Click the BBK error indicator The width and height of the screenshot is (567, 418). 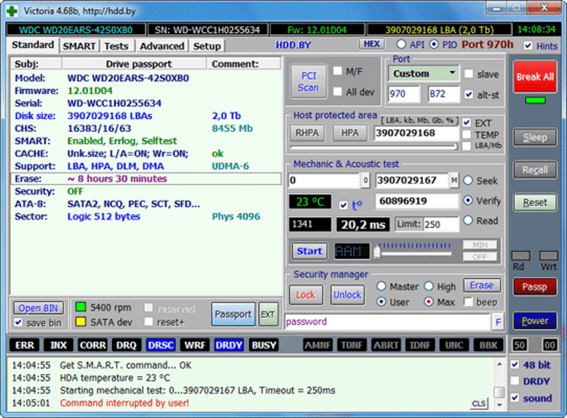click(x=488, y=345)
